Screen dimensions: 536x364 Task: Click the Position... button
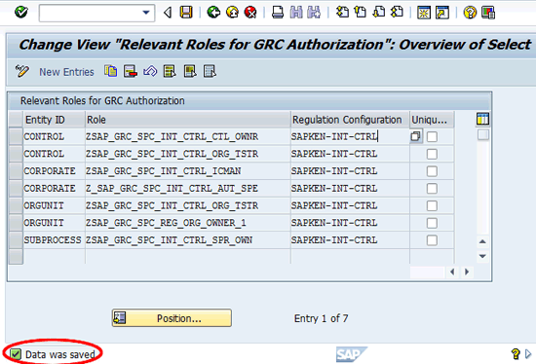point(172,318)
